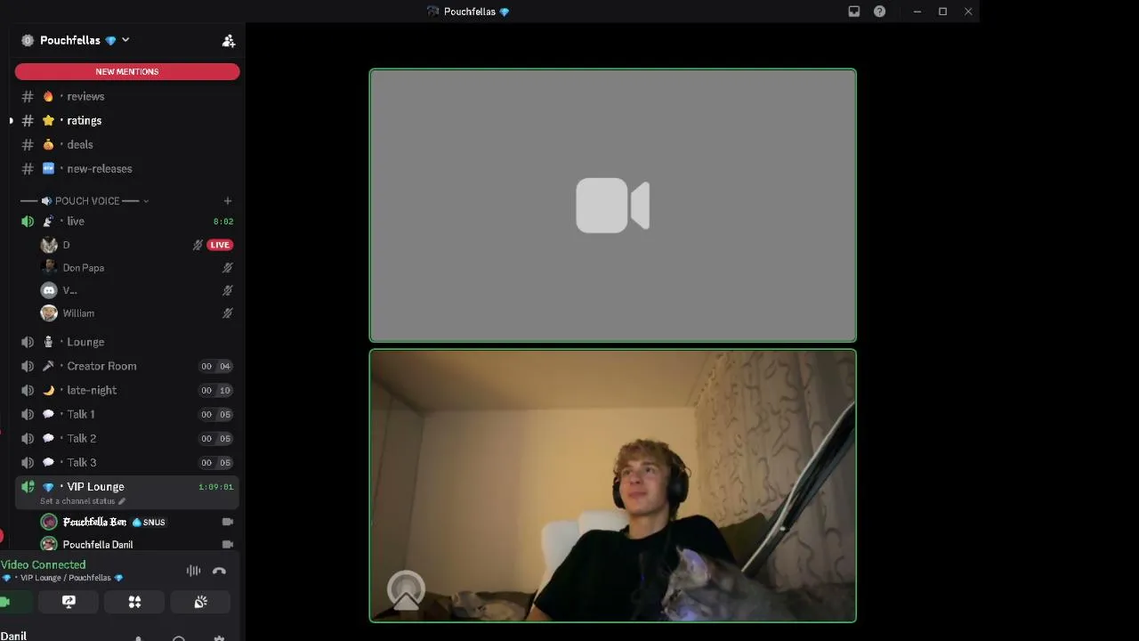Click D's muted microphone icon
The width and height of the screenshot is (1139, 641).
(198, 245)
